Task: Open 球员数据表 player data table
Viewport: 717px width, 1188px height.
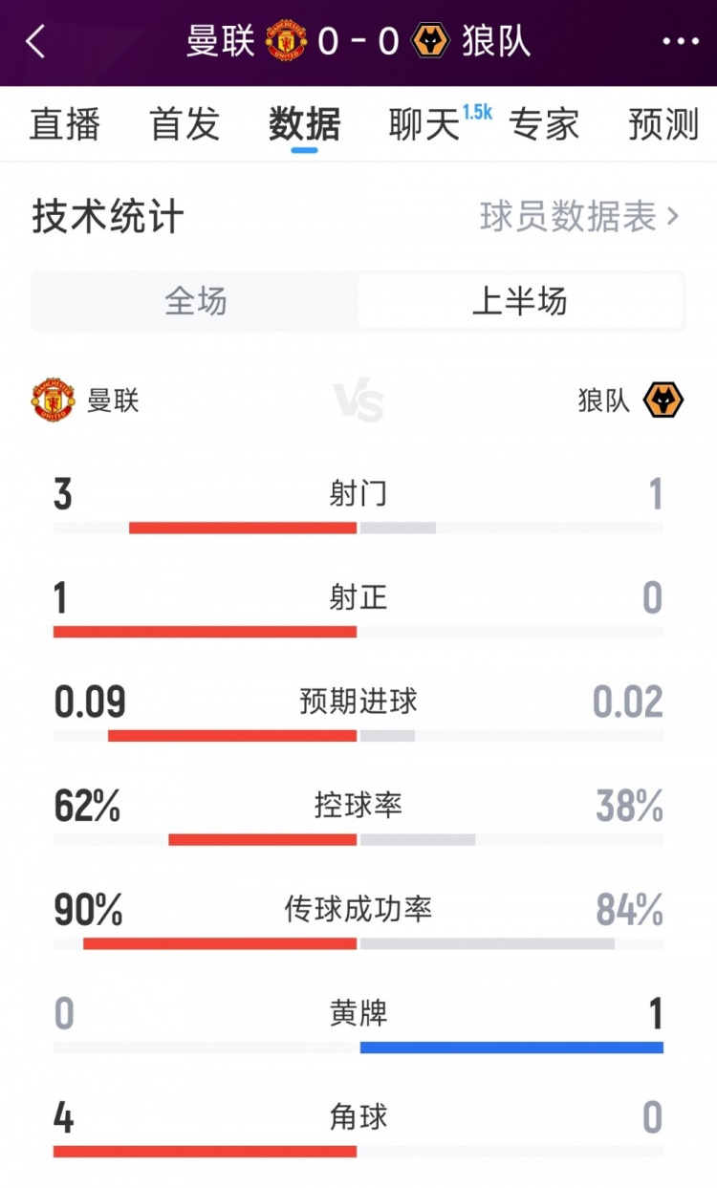Action: [568, 218]
